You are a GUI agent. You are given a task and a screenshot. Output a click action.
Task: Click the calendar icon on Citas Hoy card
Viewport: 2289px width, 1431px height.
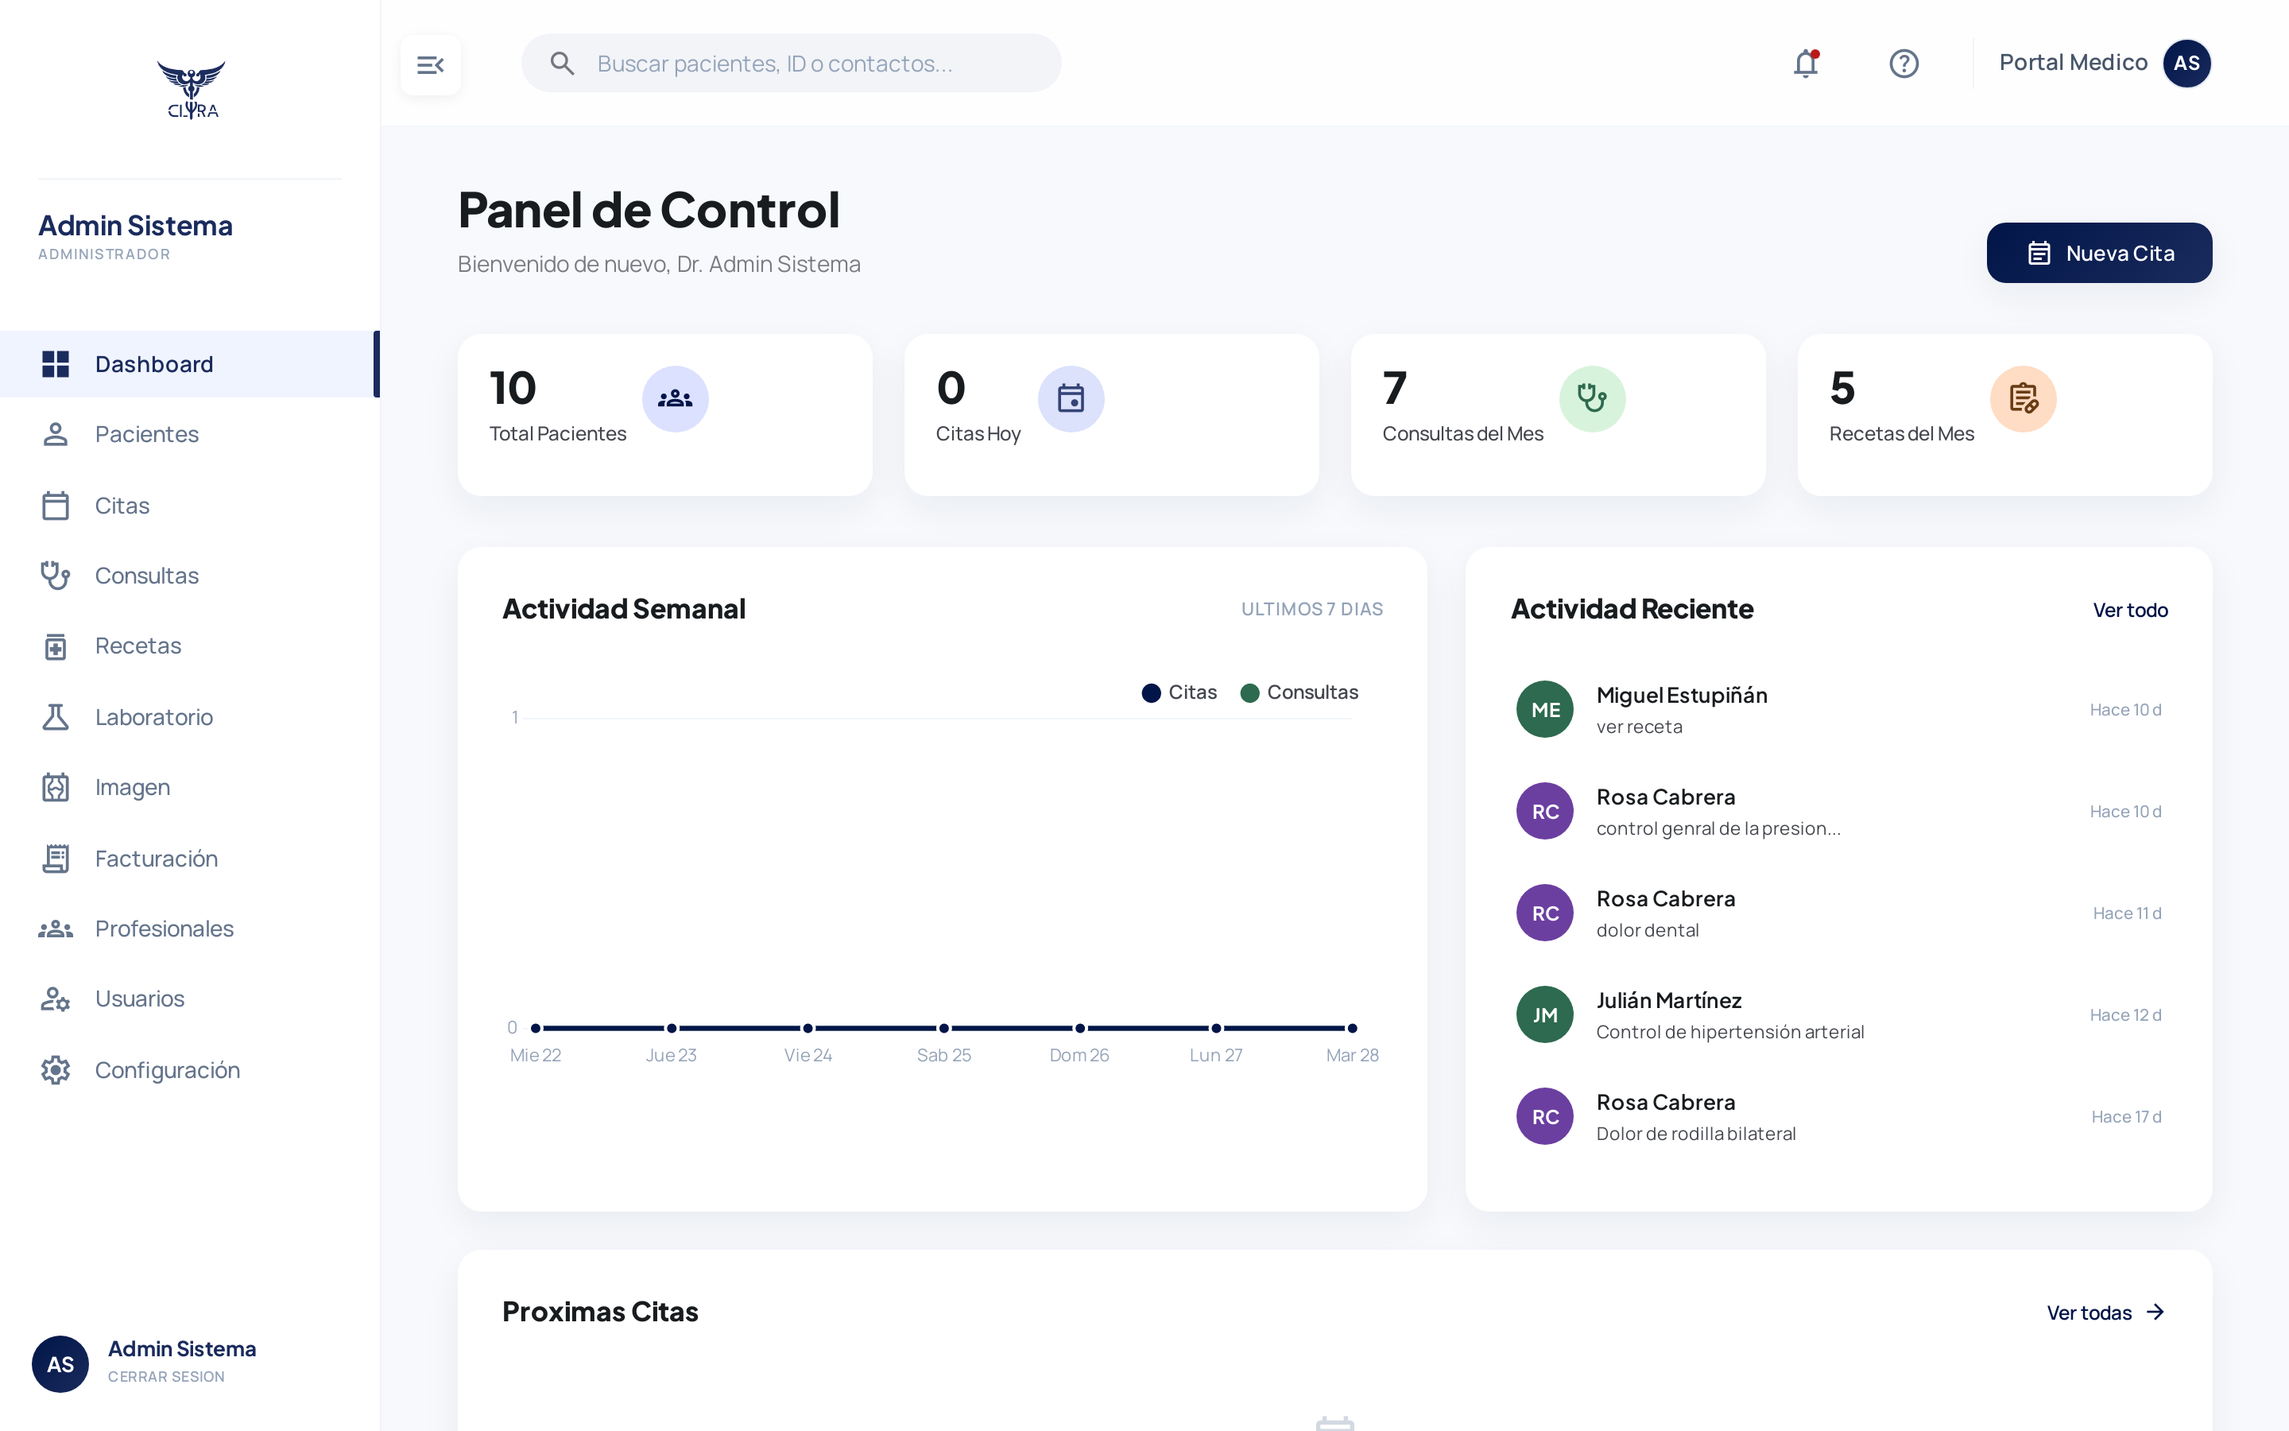tap(1071, 398)
